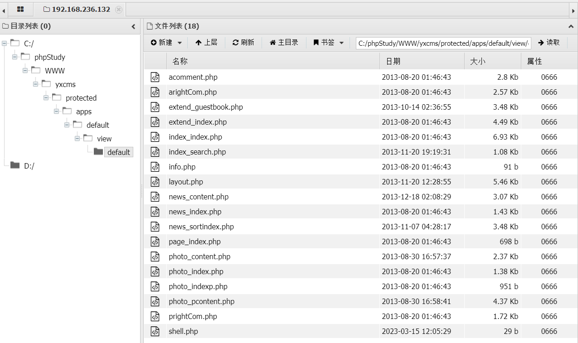This screenshot has width=578, height=343.
Task: Click the file icon next to shell.php
Action: (155, 331)
